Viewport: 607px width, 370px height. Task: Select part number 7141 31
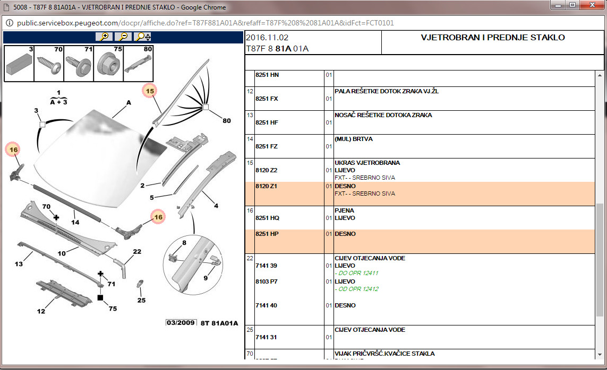(267, 337)
